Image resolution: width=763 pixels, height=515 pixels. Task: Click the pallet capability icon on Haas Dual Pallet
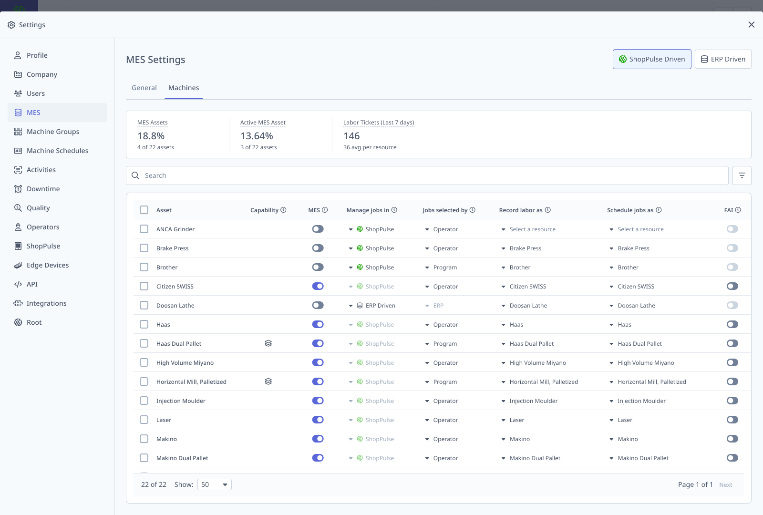coord(268,343)
